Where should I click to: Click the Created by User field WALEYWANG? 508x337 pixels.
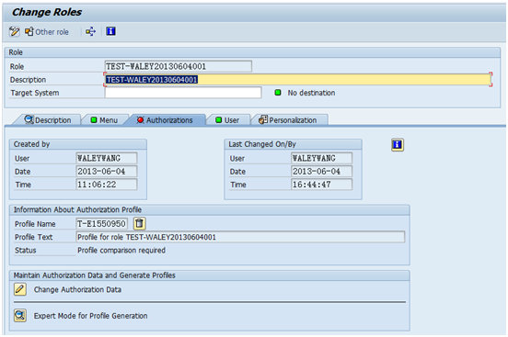click(106, 158)
